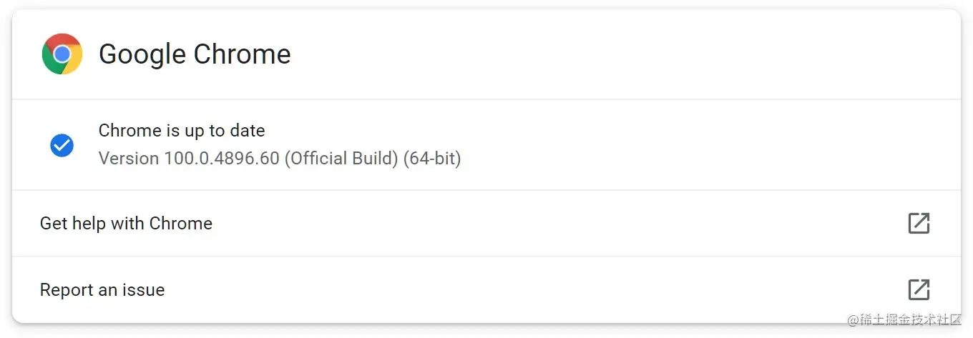
Task: Click the word 'Version' in the build line
Action: coord(129,158)
